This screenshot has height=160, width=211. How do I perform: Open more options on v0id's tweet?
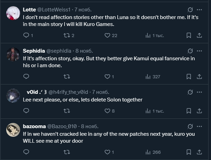tap(200, 92)
